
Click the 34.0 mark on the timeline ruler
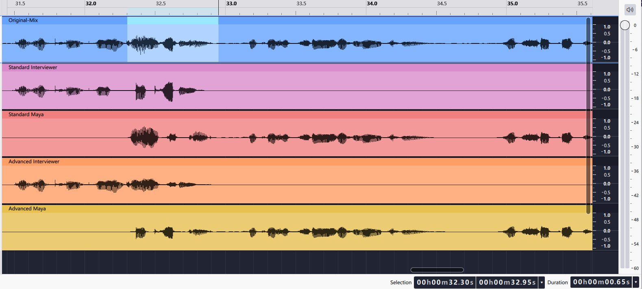pos(372,4)
